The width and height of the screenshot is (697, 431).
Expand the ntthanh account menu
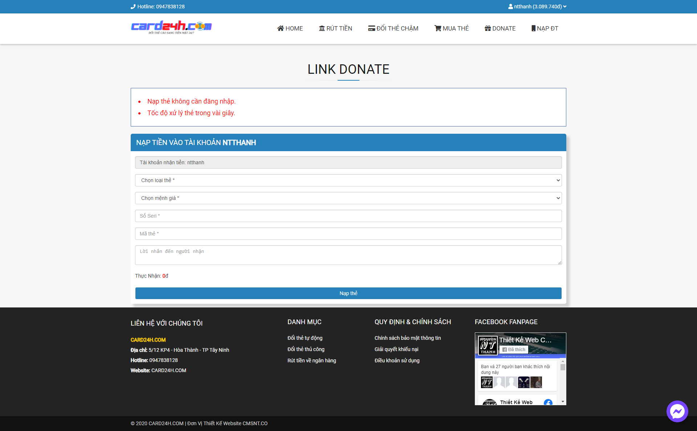[537, 7]
